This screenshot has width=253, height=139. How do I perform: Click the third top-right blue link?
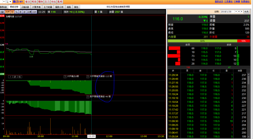click(x=237, y=1)
